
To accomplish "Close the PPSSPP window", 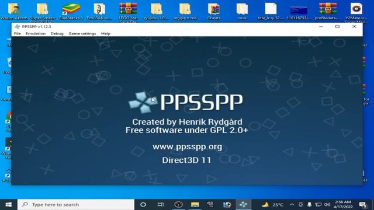I will [354, 26].
